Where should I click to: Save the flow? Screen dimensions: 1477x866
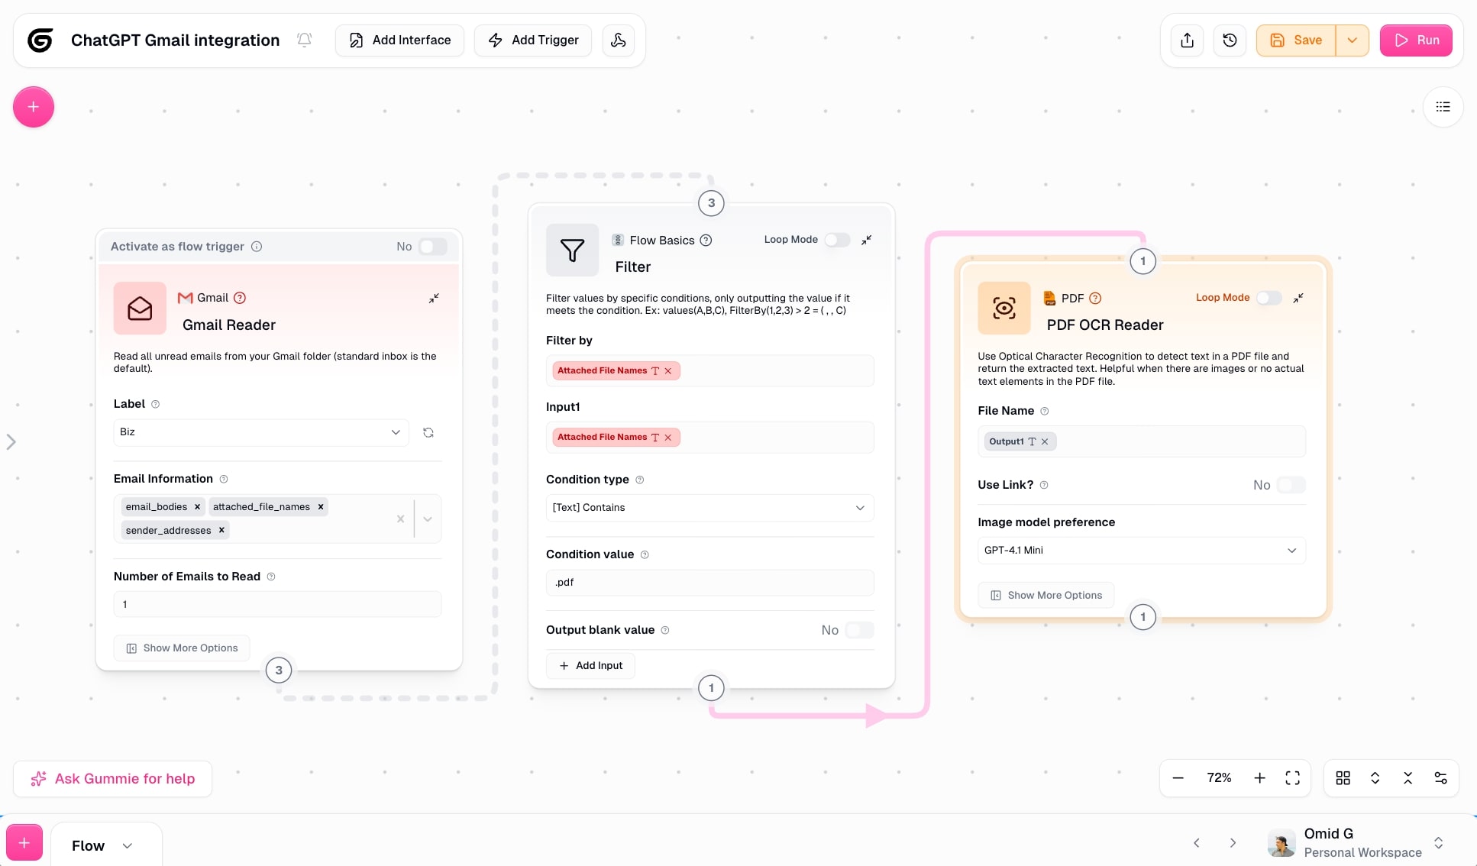pos(1296,40)
